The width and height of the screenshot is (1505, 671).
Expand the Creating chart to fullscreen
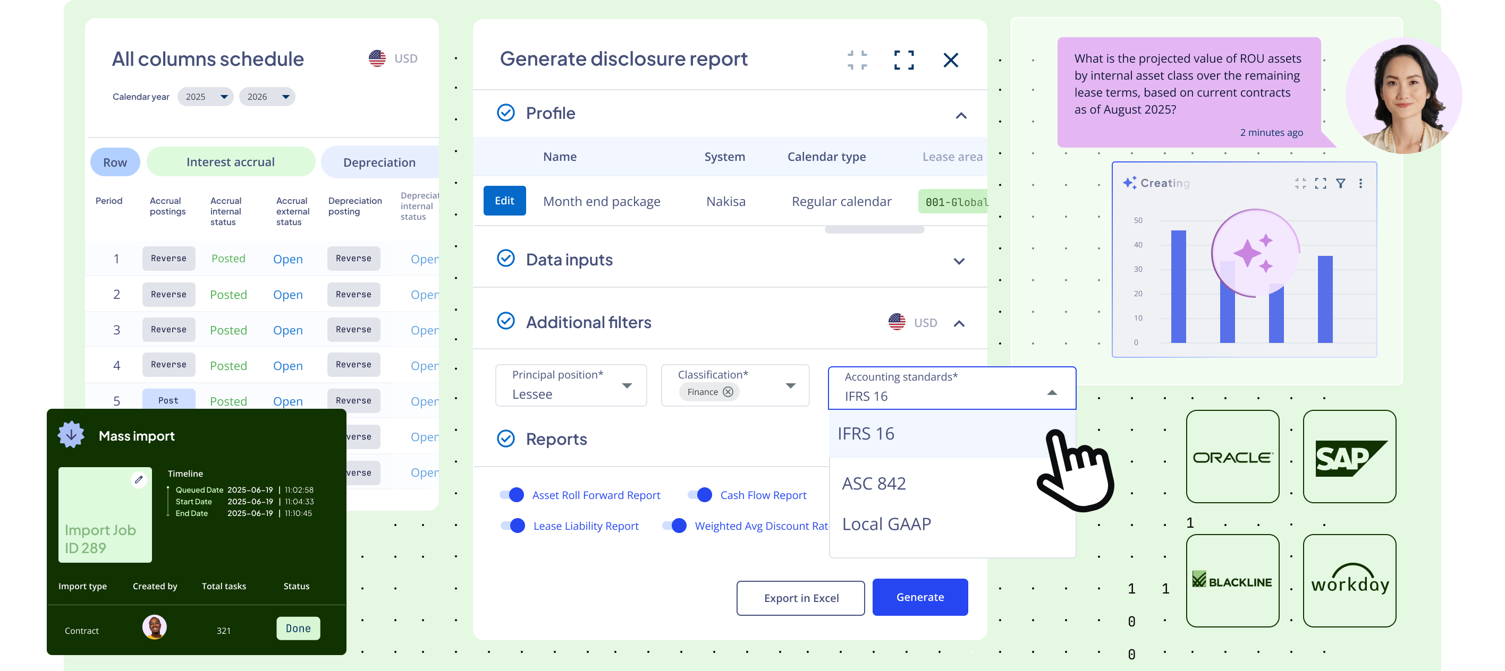pyautogui.click(x=1321, y=183)
